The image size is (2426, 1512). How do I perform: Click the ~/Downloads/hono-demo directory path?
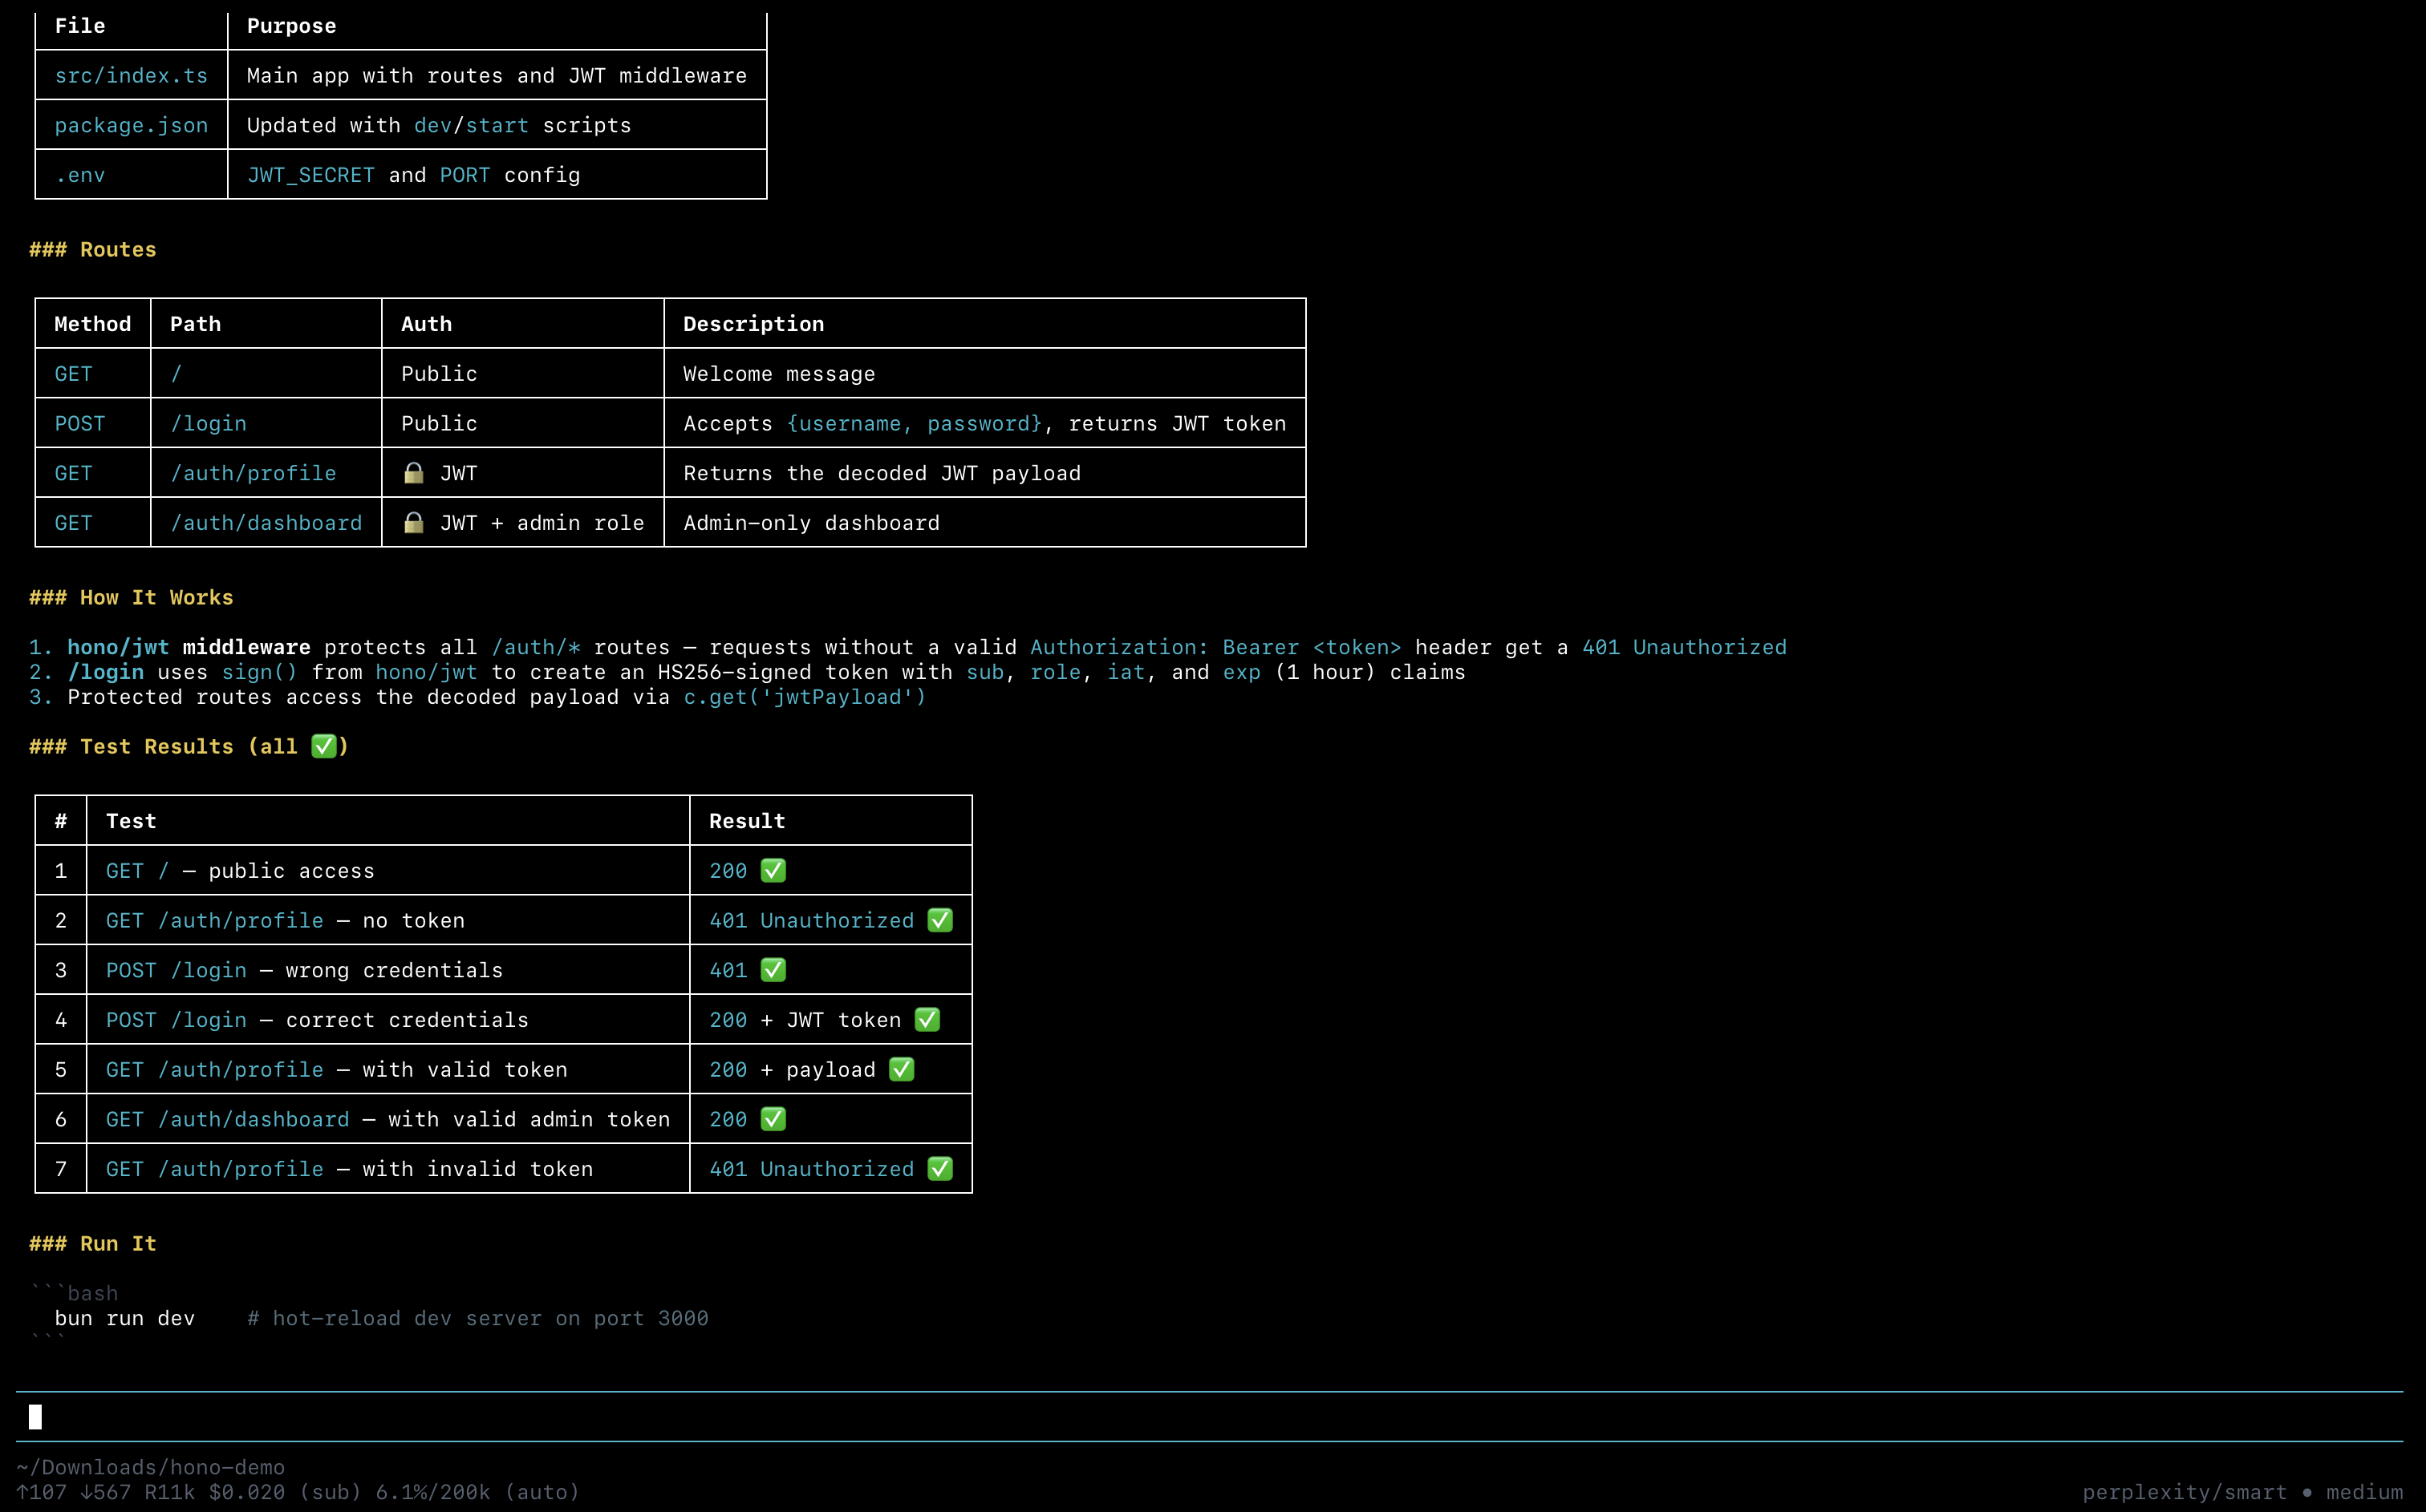point(151,1467)
